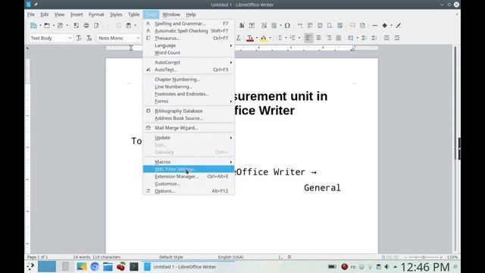Screen dimensions: 485x273
Task: Click the English (USA) language status field
Action: tap(230, 257)
